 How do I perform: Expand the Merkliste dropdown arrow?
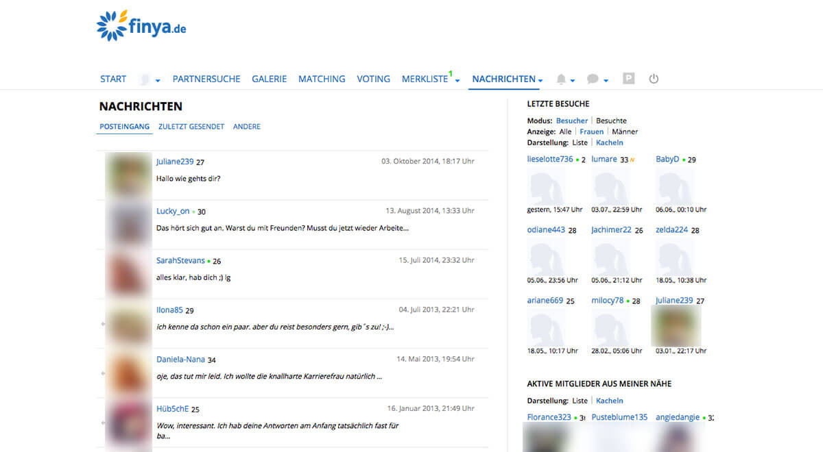coord(457,81)
